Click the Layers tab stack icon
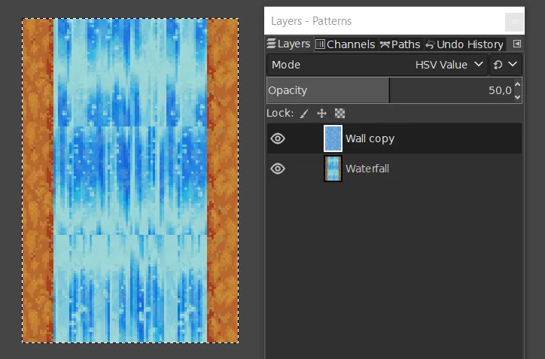This screenshot has width=545, height=359. point(272,44)
